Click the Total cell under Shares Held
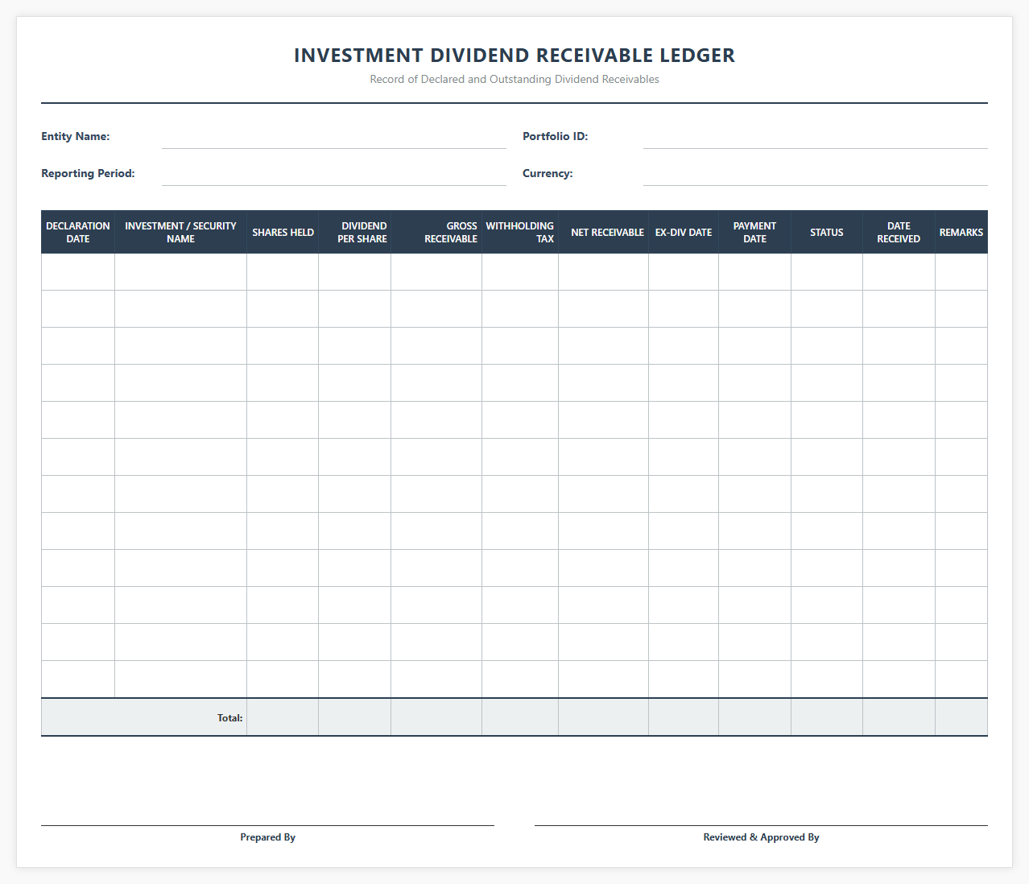Screen dimensions: 1029x884 coord(283,717)
